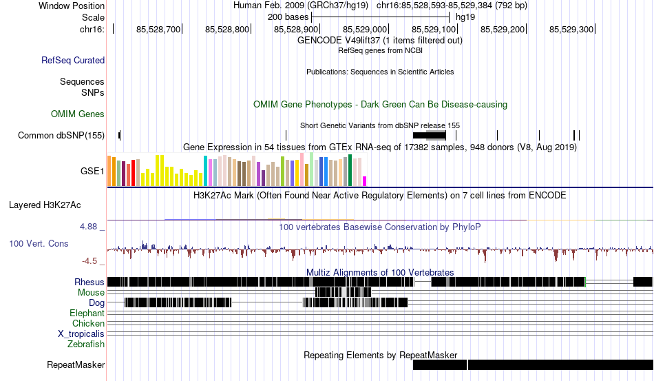This screenshot has width=654, height=381.
Task: Click the Scale label
Action: [93, 17]
